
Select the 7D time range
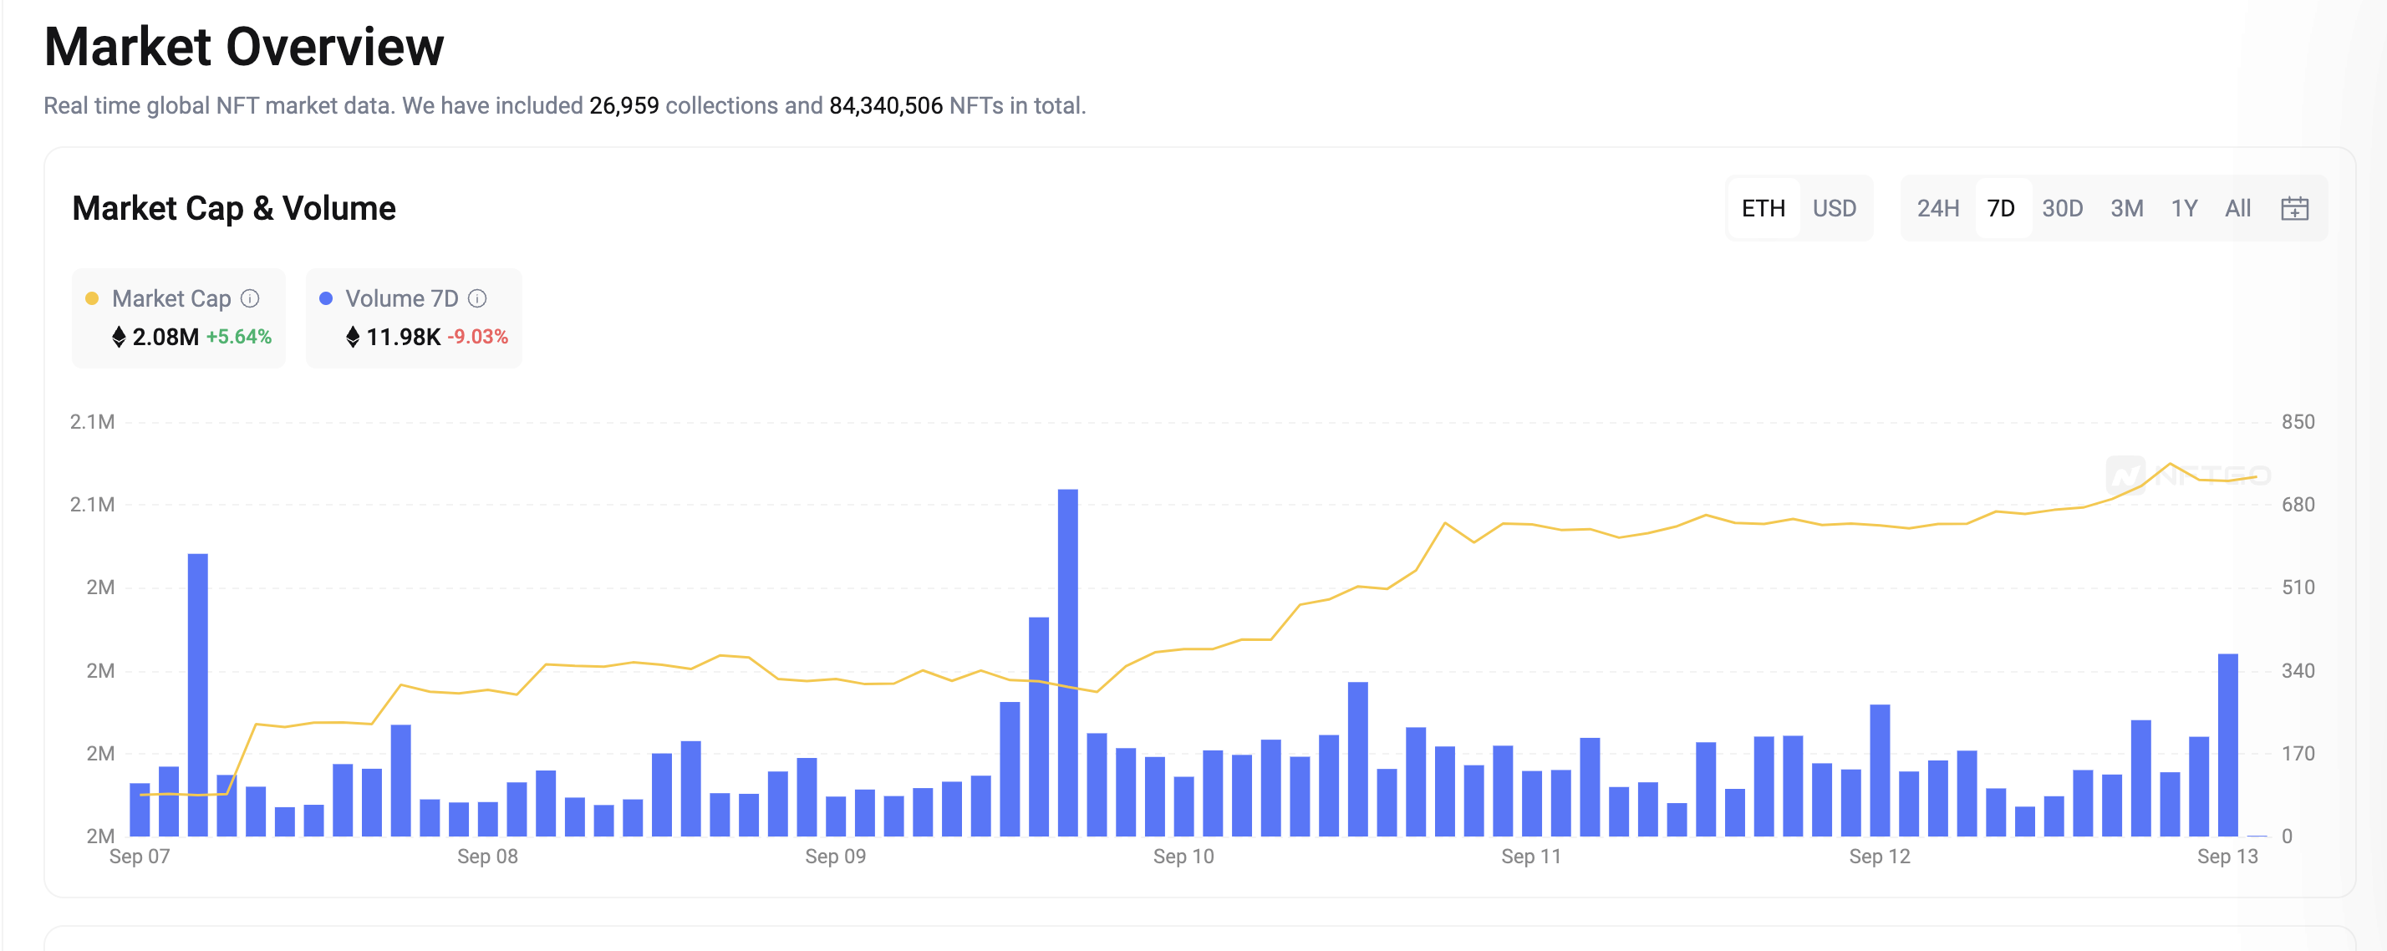pos(2001,209)
